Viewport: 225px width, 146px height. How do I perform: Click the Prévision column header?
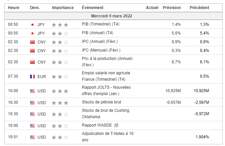(x=171, y=8)
